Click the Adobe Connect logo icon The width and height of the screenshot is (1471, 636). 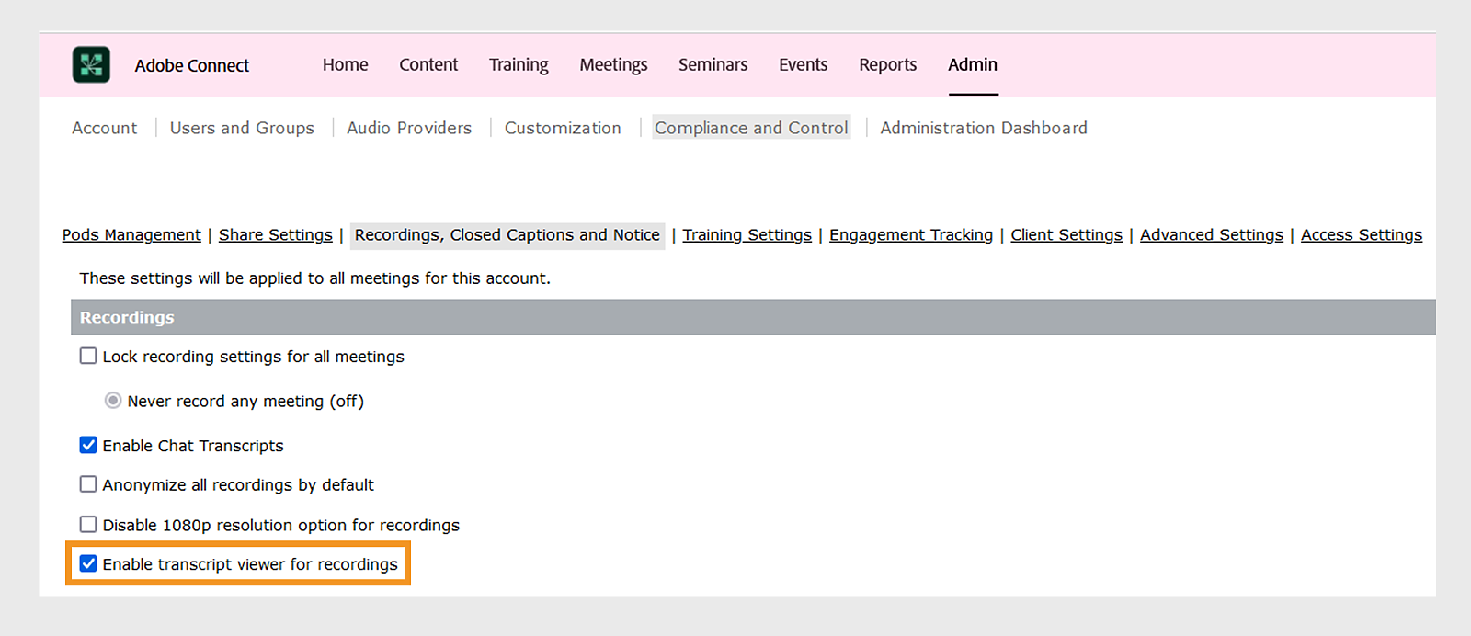tap(91, 65)
